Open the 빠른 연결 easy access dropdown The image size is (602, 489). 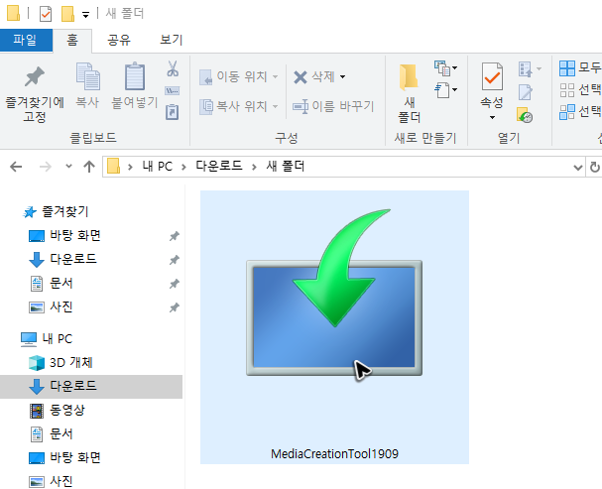(x=445, y=90)
